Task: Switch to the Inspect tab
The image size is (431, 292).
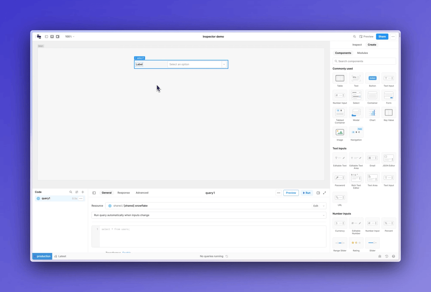Action: pyautogui.click(x=357, y=44)
